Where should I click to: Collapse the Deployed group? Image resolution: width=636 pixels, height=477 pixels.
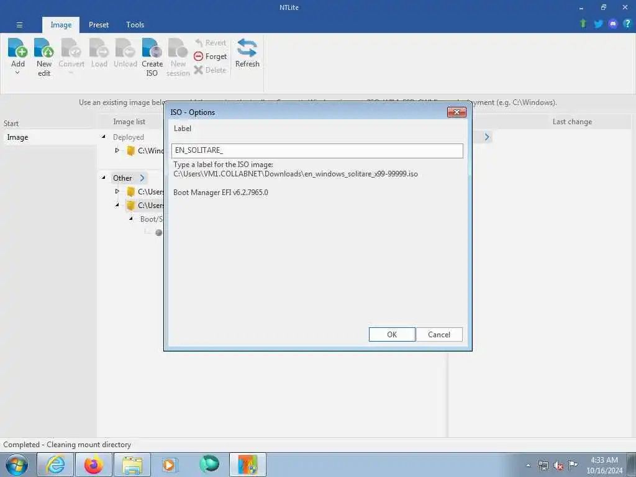click(x=104, y=137)
